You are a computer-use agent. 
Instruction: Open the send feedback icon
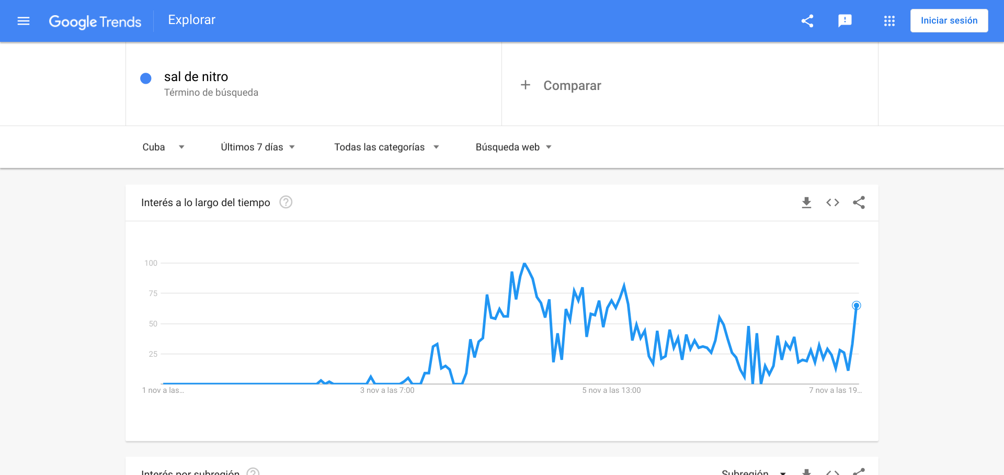[x=845, y=21]
